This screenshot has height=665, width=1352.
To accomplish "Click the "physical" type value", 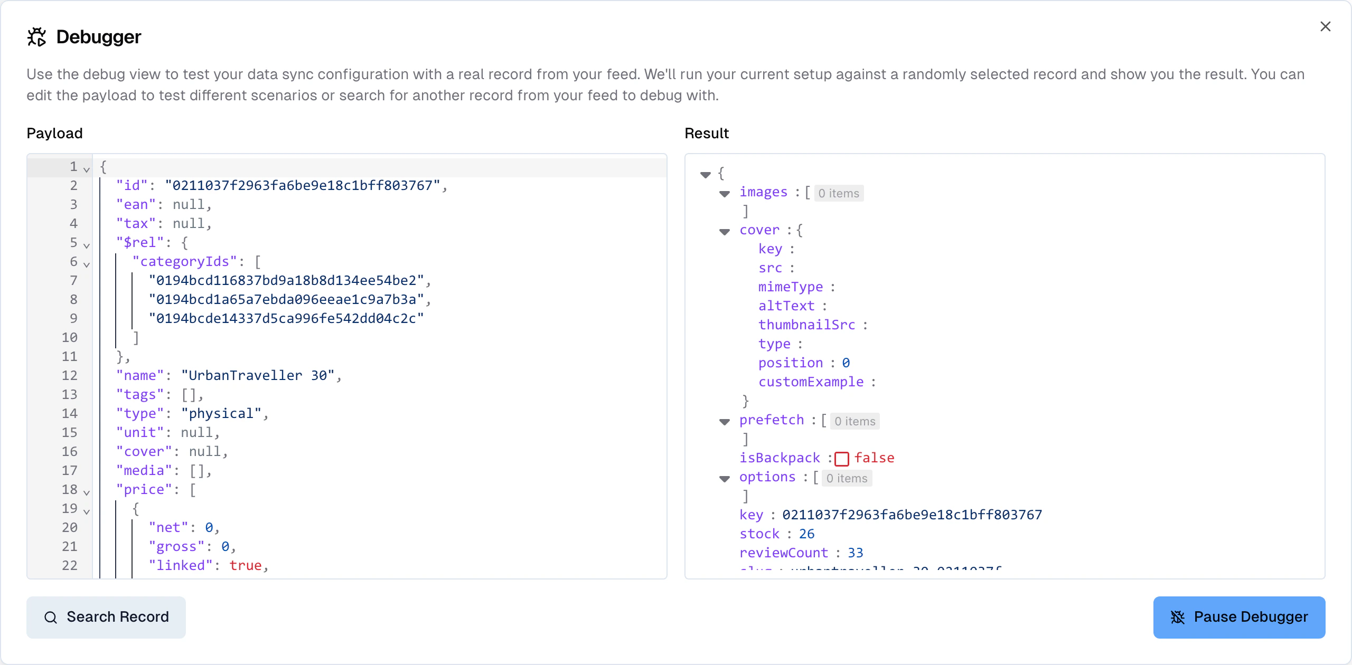I will tap(221, 414).
